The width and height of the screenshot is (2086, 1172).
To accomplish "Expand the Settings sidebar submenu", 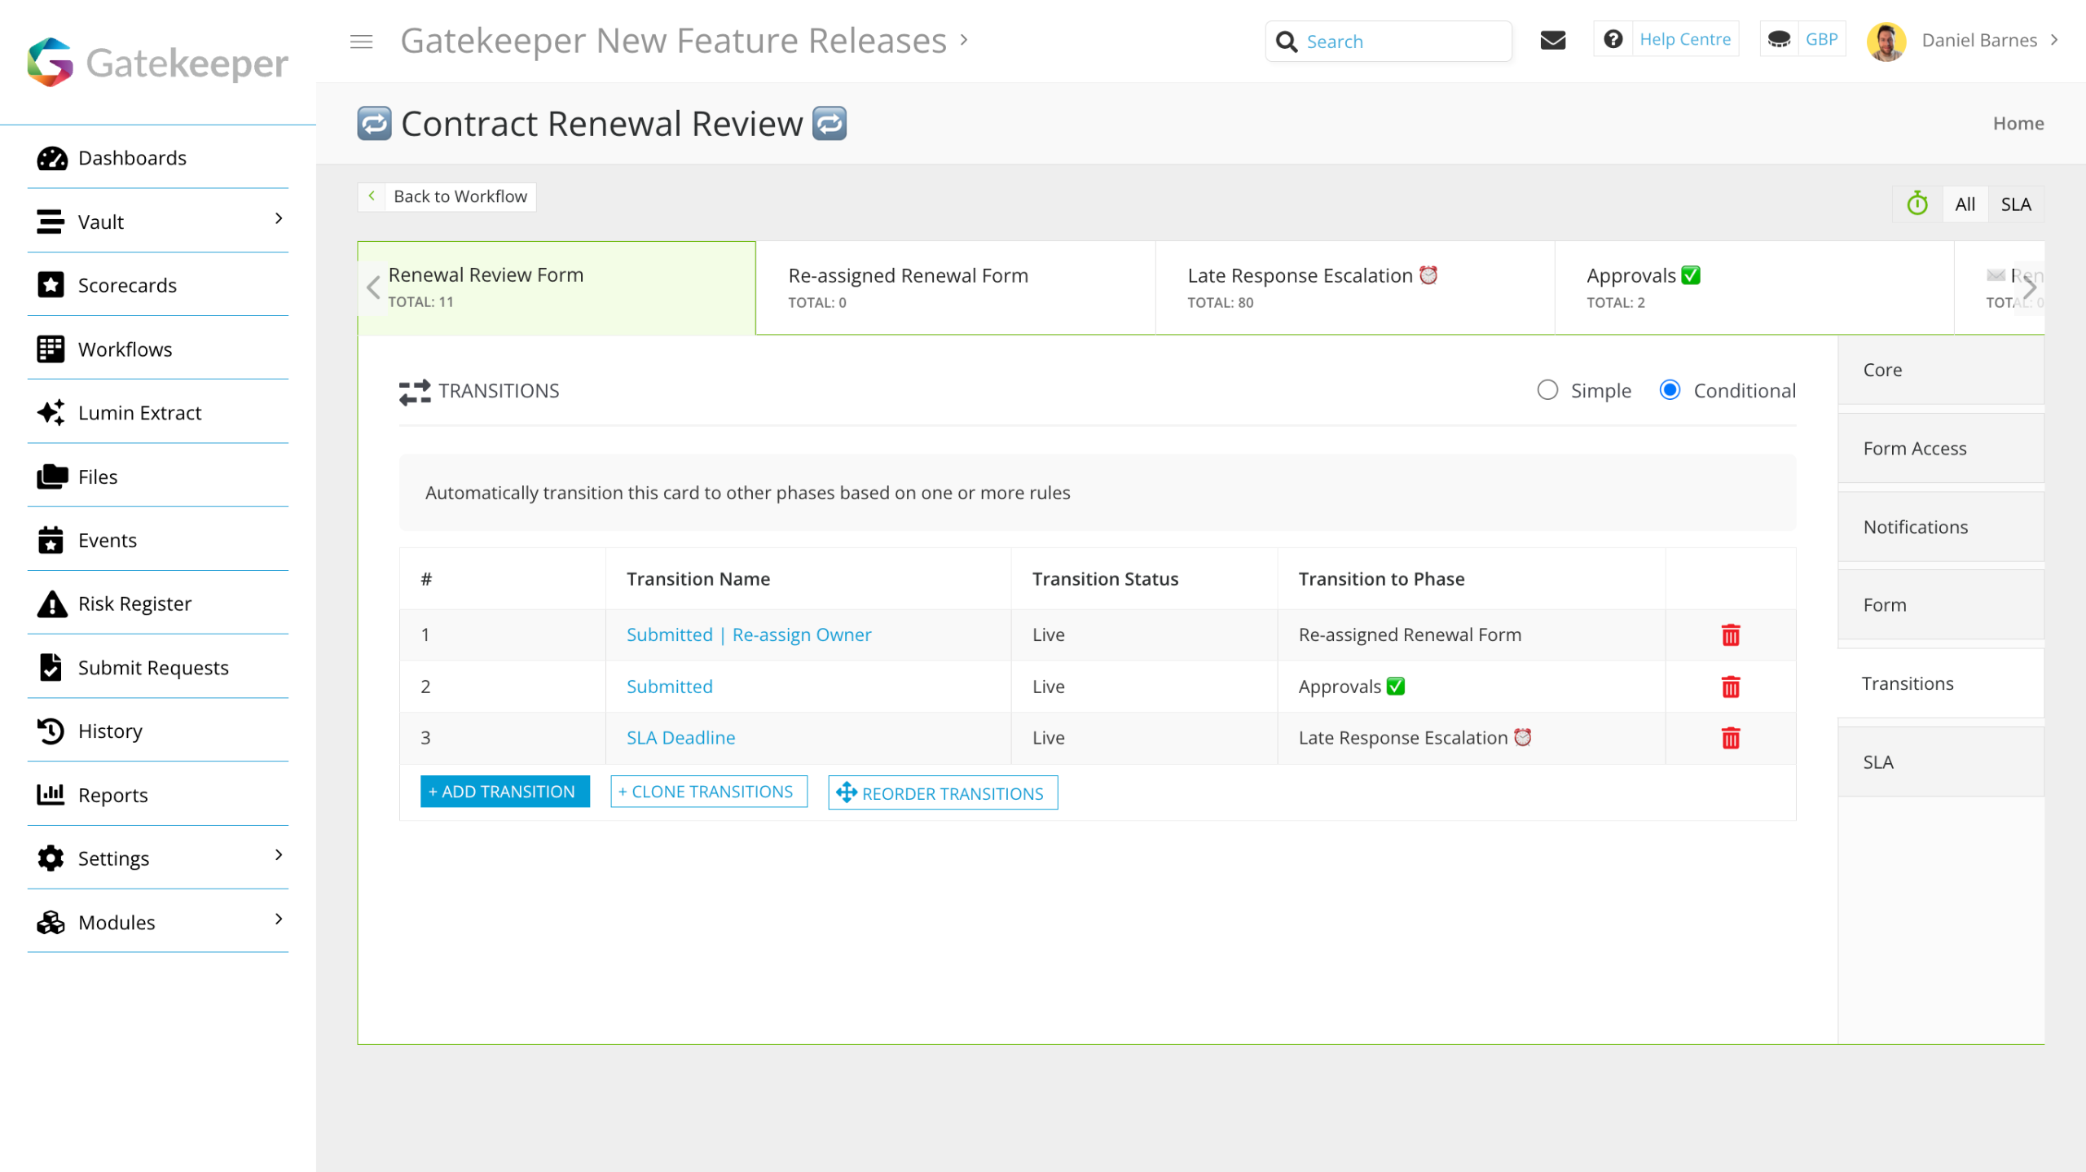I will click(x=278, y=855).
